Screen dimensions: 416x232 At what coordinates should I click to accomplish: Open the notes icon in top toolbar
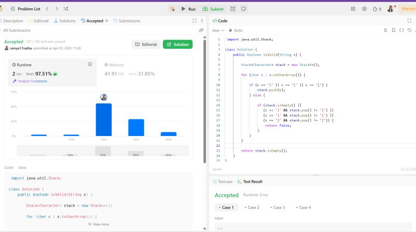pyautogui.click(x=243, y=9)
